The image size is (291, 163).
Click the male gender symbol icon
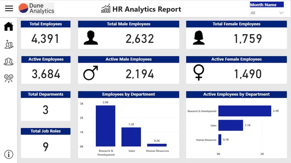click(90, 73)
